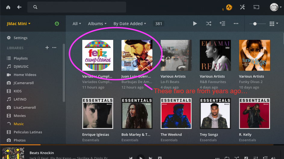Open the now playing album art thumbnail
The image size is (284, 159).
pos(13,153)
